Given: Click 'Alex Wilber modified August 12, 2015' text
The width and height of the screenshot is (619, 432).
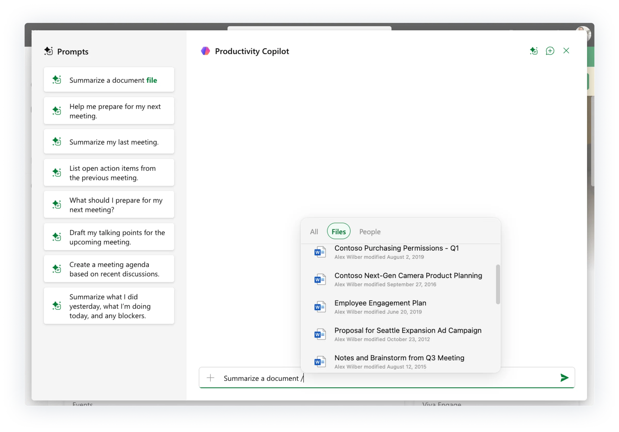Looking at the screenshot, I should 380,367.
